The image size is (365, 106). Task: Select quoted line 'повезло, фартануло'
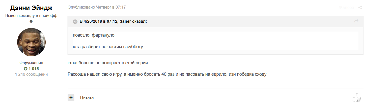(x=94, y=35)
